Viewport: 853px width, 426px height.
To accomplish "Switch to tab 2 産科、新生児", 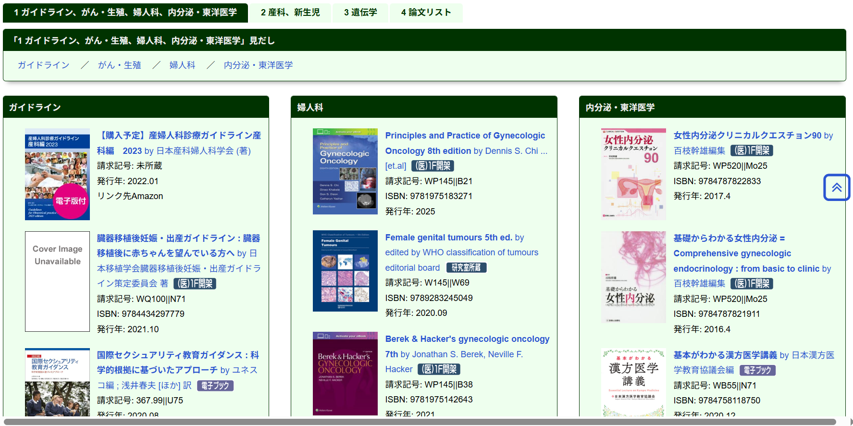I will pos(290,13).
